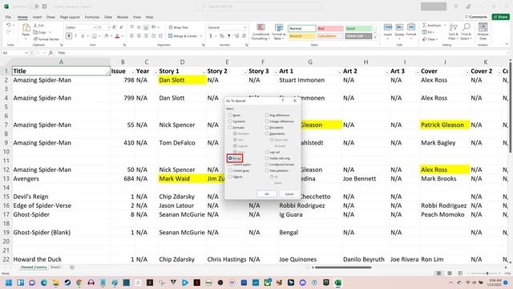Click the AutoSum sigma icon

pyautogui.click(x=424, y=25)
